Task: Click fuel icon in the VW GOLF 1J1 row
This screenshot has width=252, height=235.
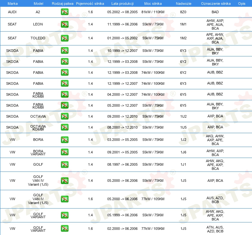Action: coord(64,165)
